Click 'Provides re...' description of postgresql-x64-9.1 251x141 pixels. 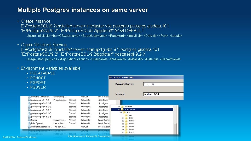coord(60,100)
